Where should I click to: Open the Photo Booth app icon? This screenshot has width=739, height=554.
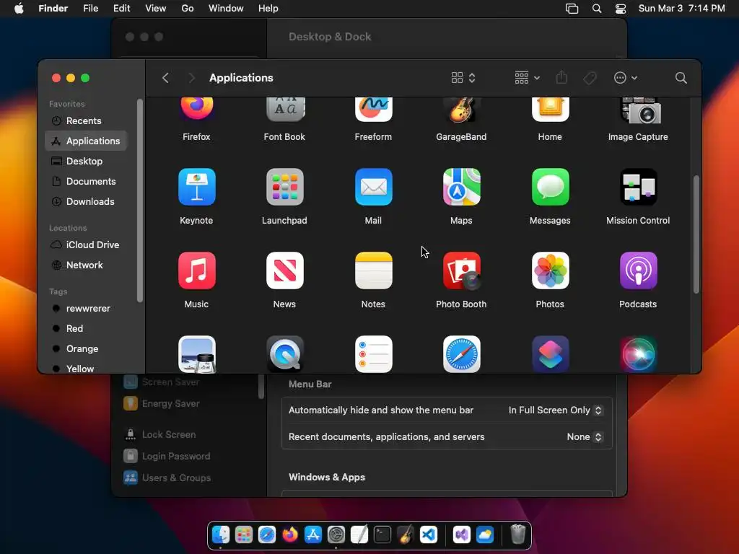coord(461,271)
